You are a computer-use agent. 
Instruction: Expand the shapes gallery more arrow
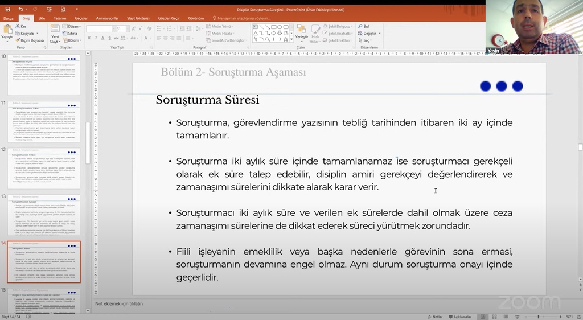tap(291, 39)
